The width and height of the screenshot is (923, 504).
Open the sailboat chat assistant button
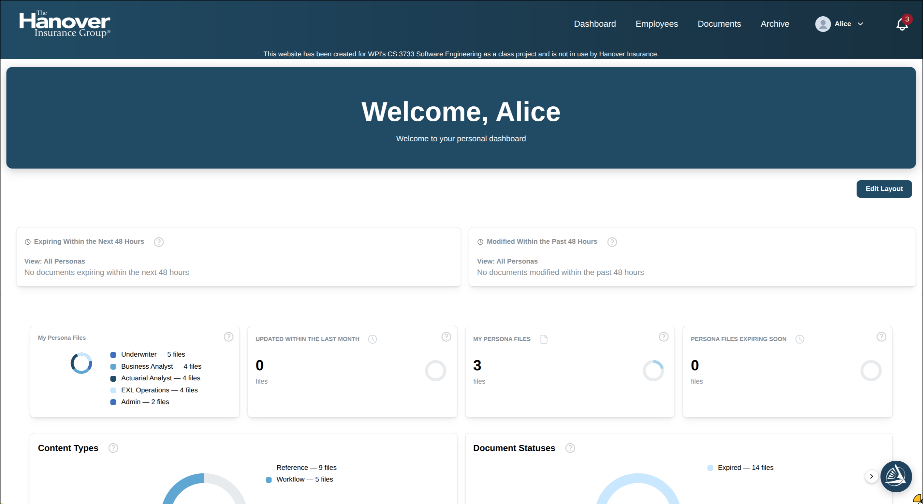click(x=896, y=476)
